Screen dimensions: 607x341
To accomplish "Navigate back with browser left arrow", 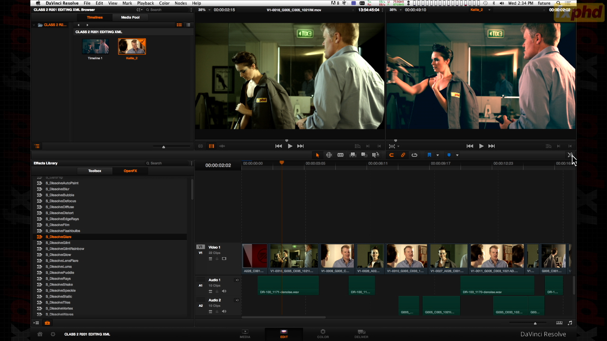I will click(x=79, y=25).
